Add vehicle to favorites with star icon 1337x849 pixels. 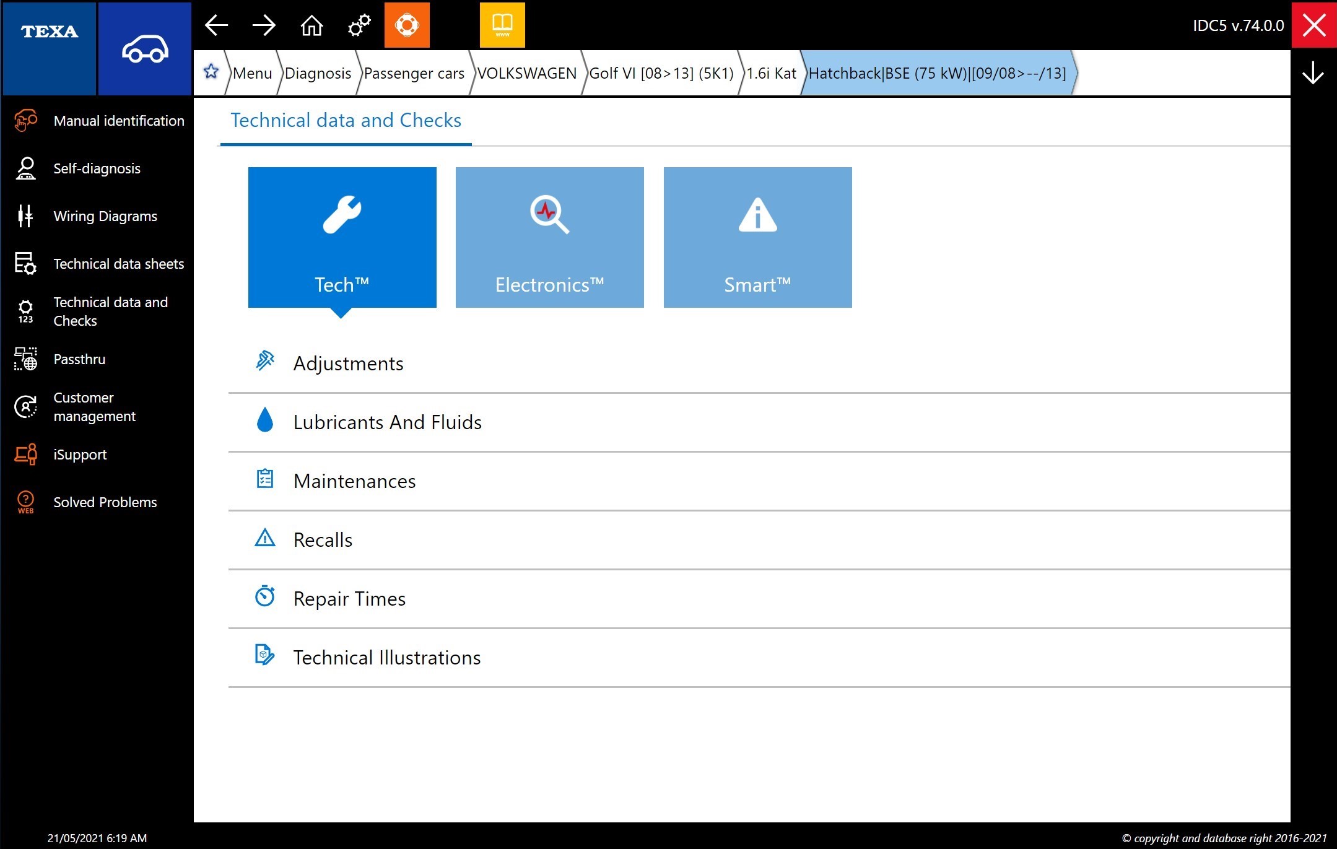tap(211, 72)
